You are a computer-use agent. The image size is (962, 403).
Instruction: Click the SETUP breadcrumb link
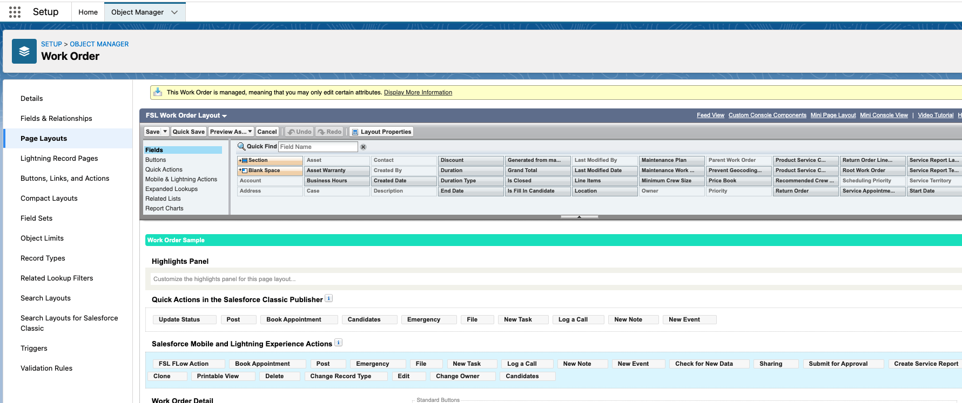pyautogui.click(x=51, y=44)
